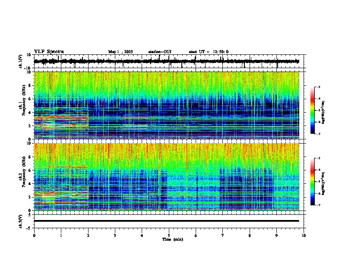Click the time axis tick label "6"
Screen dimensions: 342x264
pyautogui.click(x=196, y=236)
